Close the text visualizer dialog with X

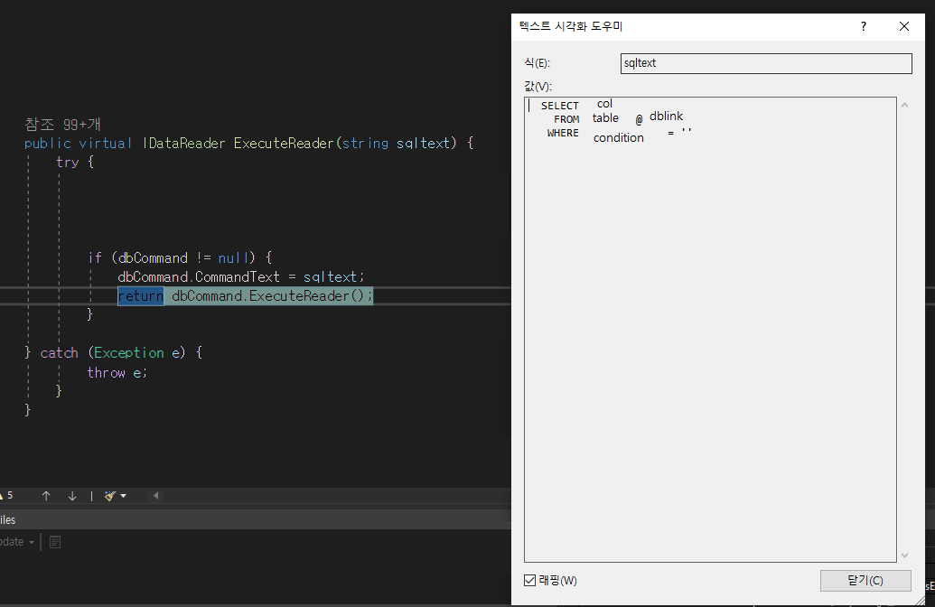pyautogui.click(x=904, y=26)
